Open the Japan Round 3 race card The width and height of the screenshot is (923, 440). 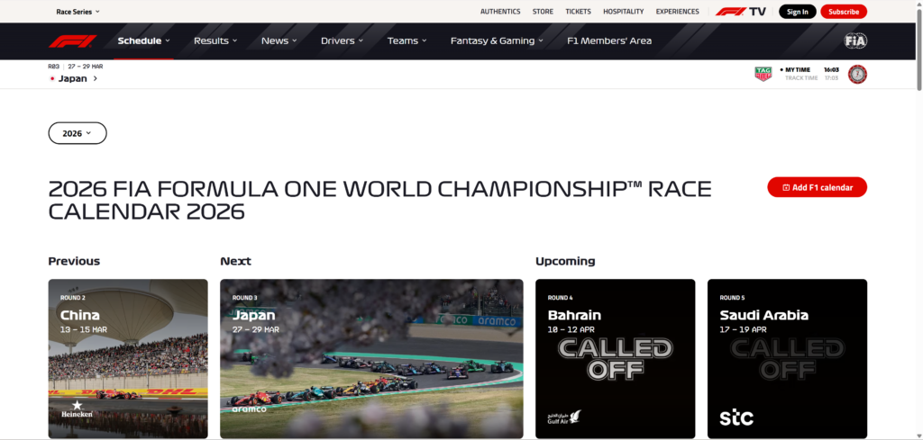[x=371, y=358]
